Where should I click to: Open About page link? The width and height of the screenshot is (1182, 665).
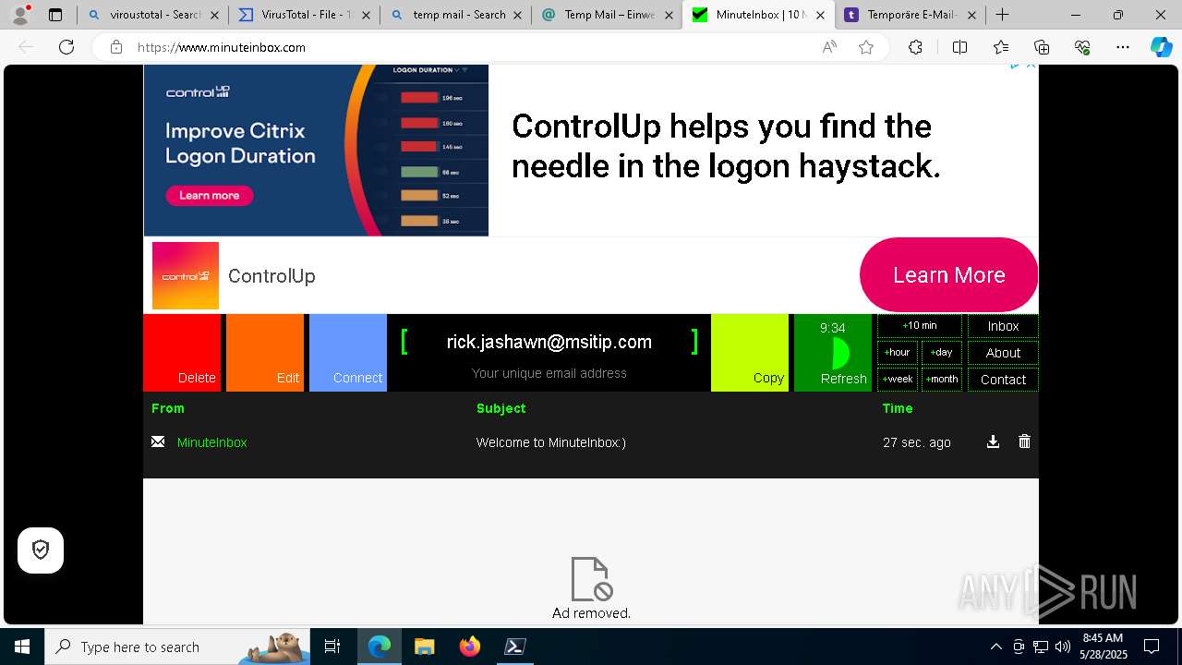pyautogui.click(x=1003, y=353)
